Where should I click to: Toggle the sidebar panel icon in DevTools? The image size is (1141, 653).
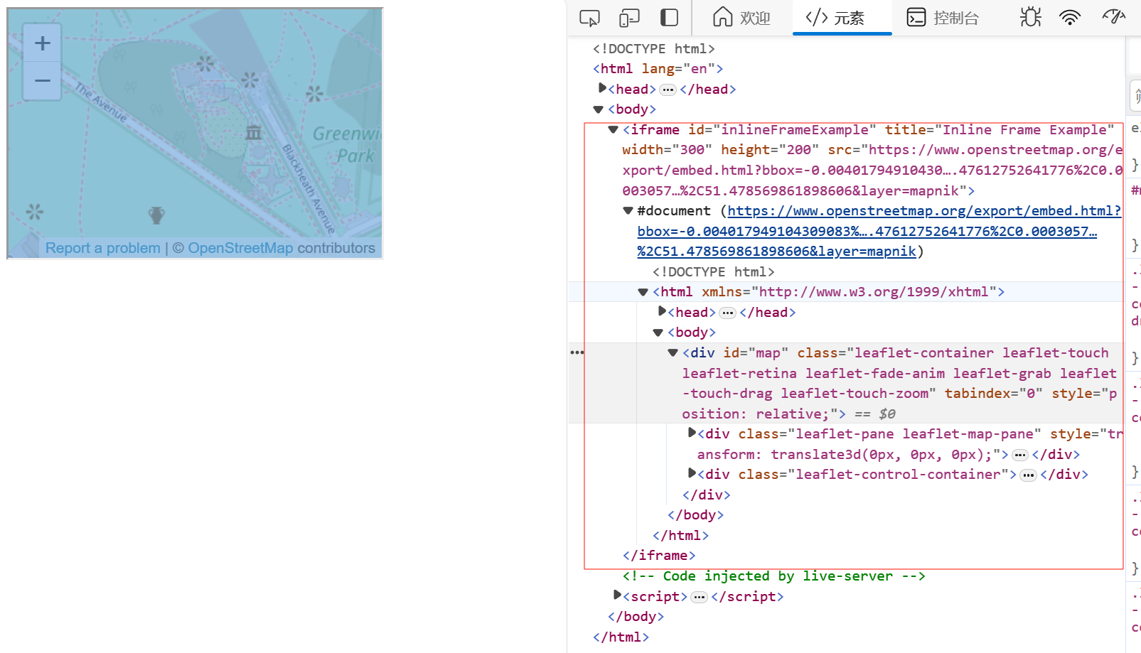pyautogui.click(x=669, y=18)
